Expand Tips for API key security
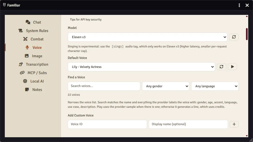The image size is (253, 142). [86, 19]
